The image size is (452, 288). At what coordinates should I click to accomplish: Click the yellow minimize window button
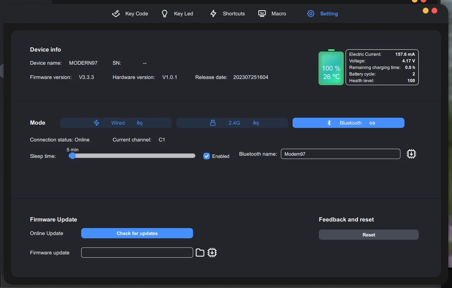[x=426, y=11]
